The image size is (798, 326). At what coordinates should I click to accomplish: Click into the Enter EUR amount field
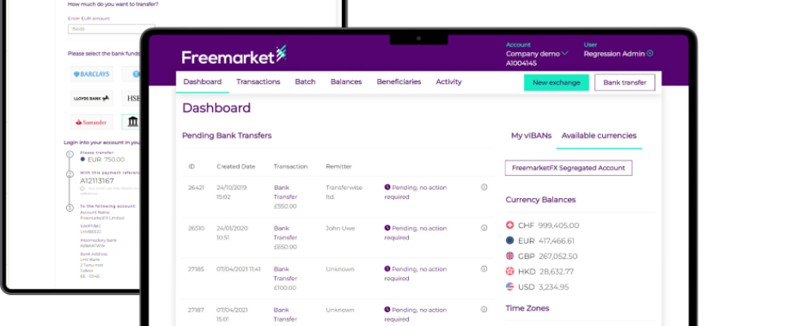[x=112, y=29]
